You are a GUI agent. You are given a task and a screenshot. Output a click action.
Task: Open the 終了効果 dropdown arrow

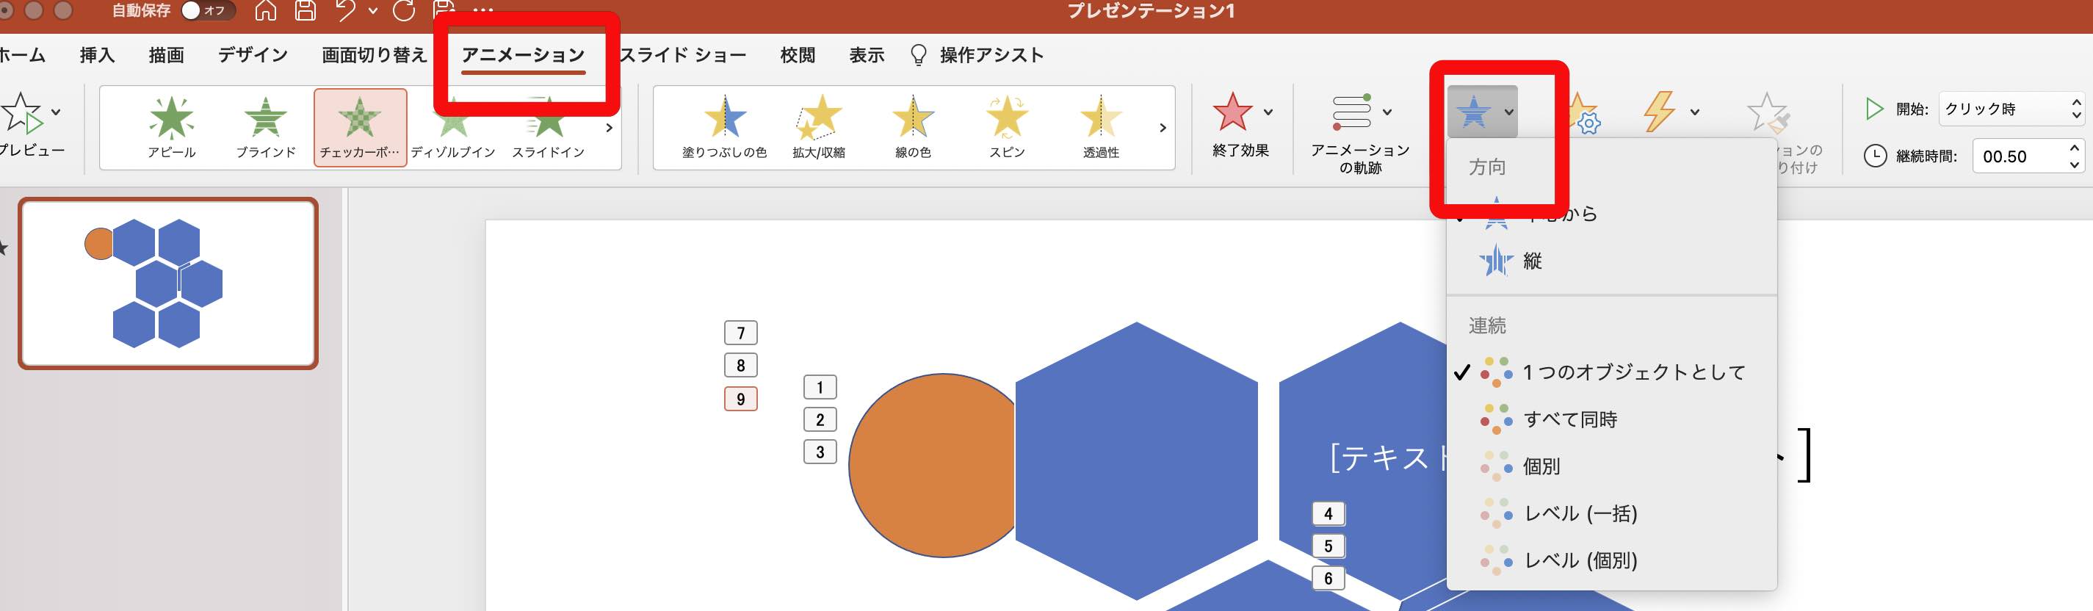[1268, 112]
